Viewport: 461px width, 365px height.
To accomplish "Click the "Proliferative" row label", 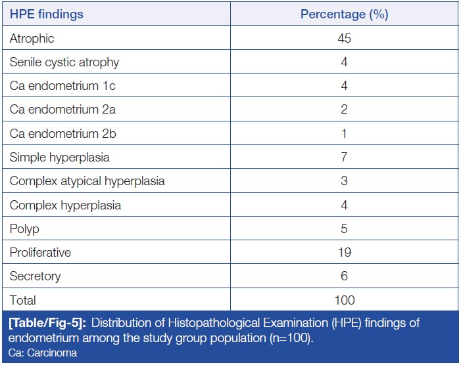I will click(x=40, y=252).
